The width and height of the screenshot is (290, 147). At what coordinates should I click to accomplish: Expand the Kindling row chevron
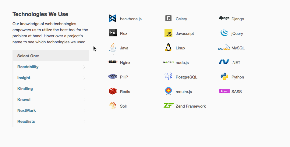(x=84, y=89)
